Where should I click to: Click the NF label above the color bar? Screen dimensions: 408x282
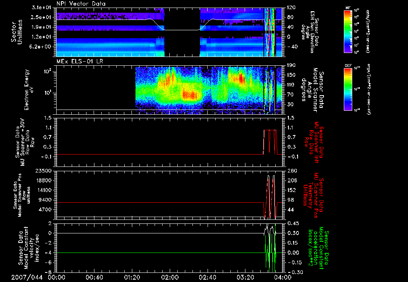(348, 8)
